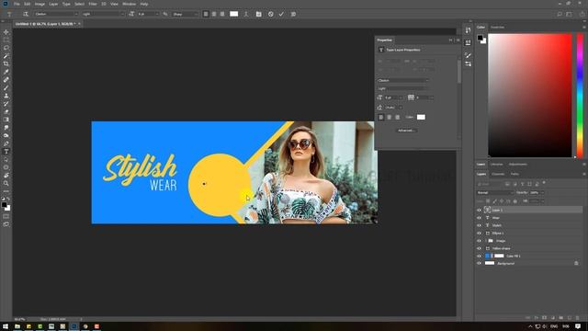Click Advanced button in Properties panel
This screenshot has height=331, width=588.
click(406, 131)
